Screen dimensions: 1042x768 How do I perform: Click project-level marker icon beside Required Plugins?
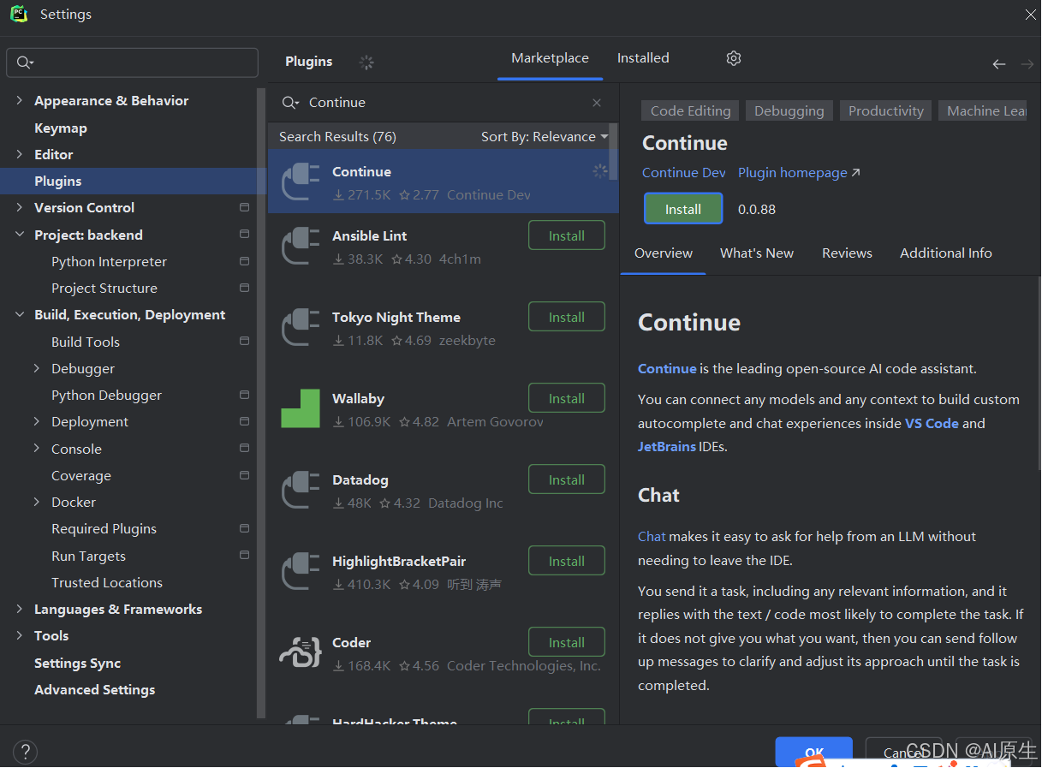point(245,528)
